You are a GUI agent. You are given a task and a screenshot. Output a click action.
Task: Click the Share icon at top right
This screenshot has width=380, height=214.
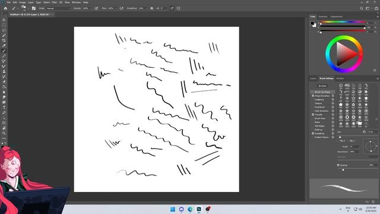(x=376, y=8)
